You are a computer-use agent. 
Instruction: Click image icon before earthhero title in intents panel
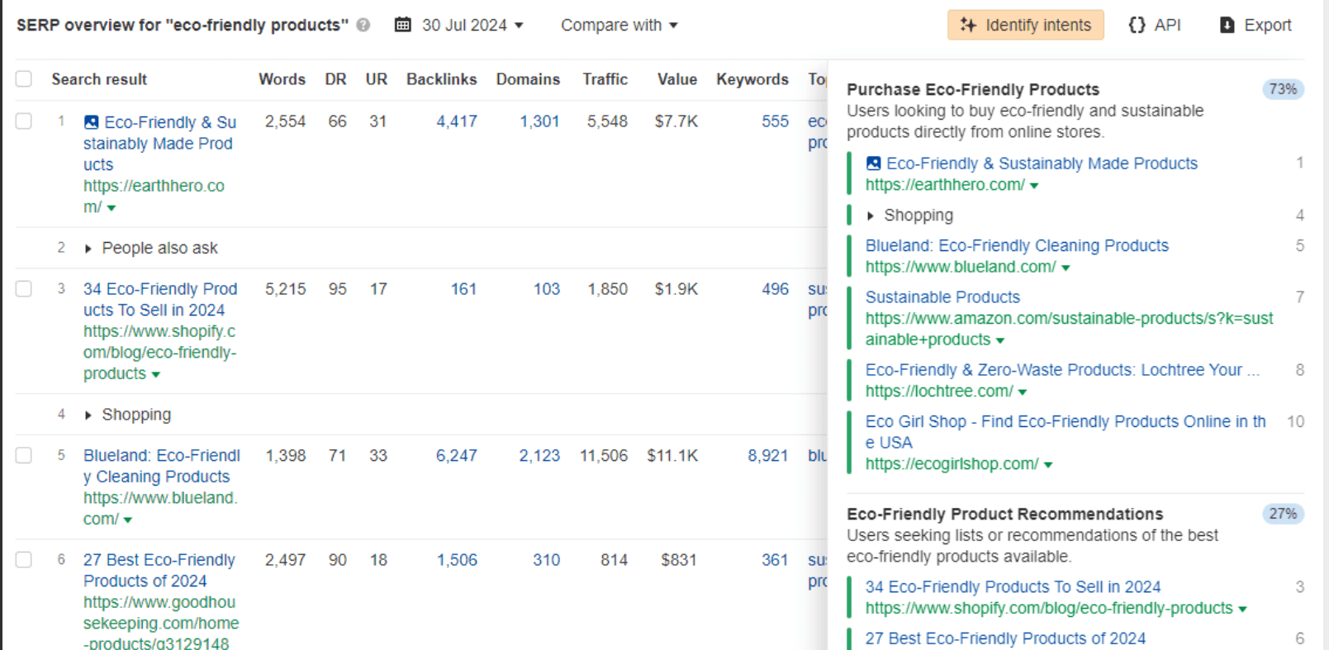(873, 164)
